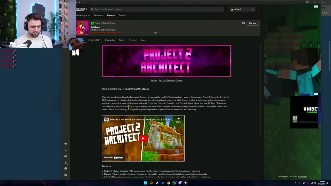Click the installation progress bar

121,33
